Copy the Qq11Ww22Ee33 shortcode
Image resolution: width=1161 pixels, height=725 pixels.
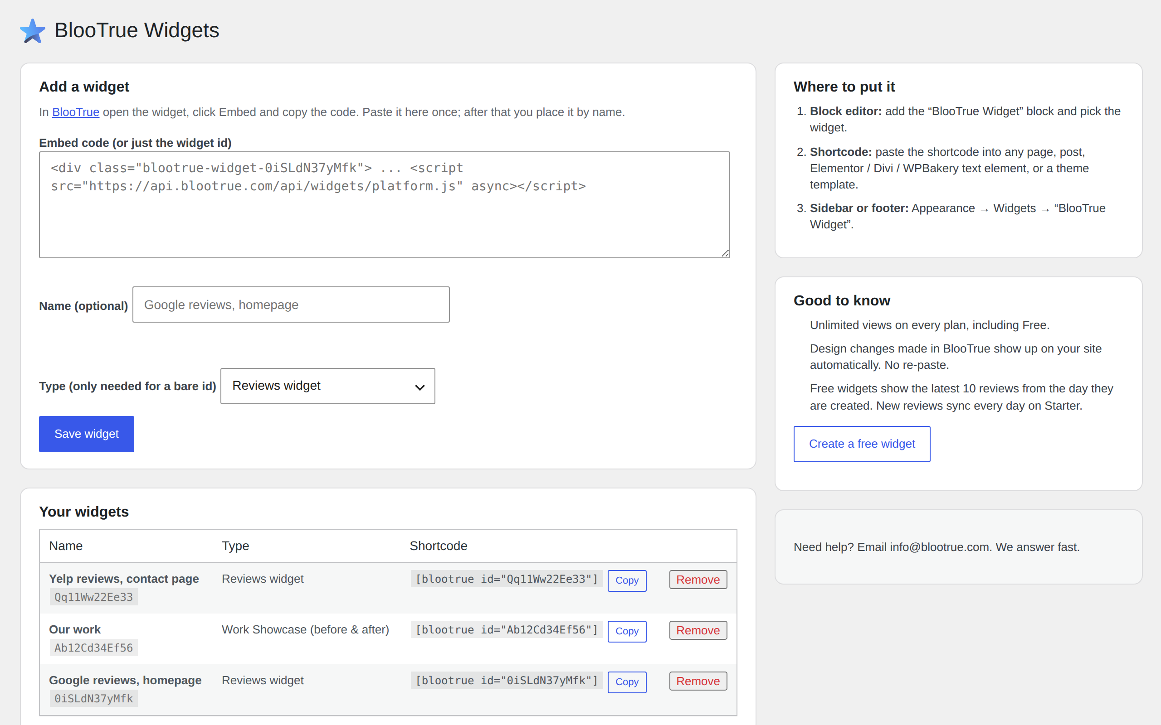(627, 580)
